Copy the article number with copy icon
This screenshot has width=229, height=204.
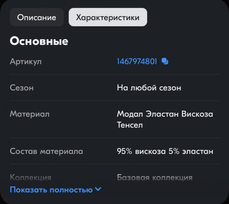[165, 61]
